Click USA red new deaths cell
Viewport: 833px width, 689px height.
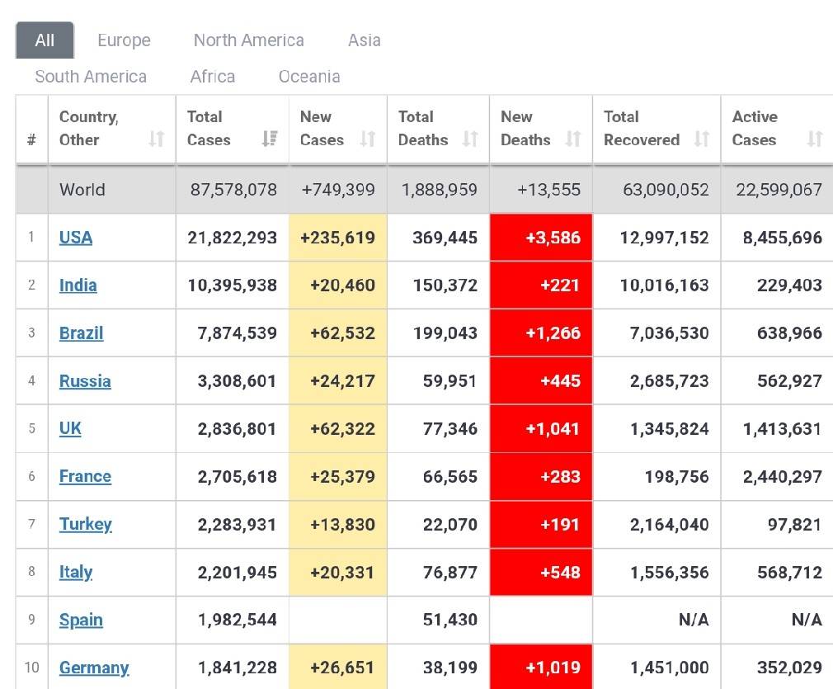click(x=541, y=238)
